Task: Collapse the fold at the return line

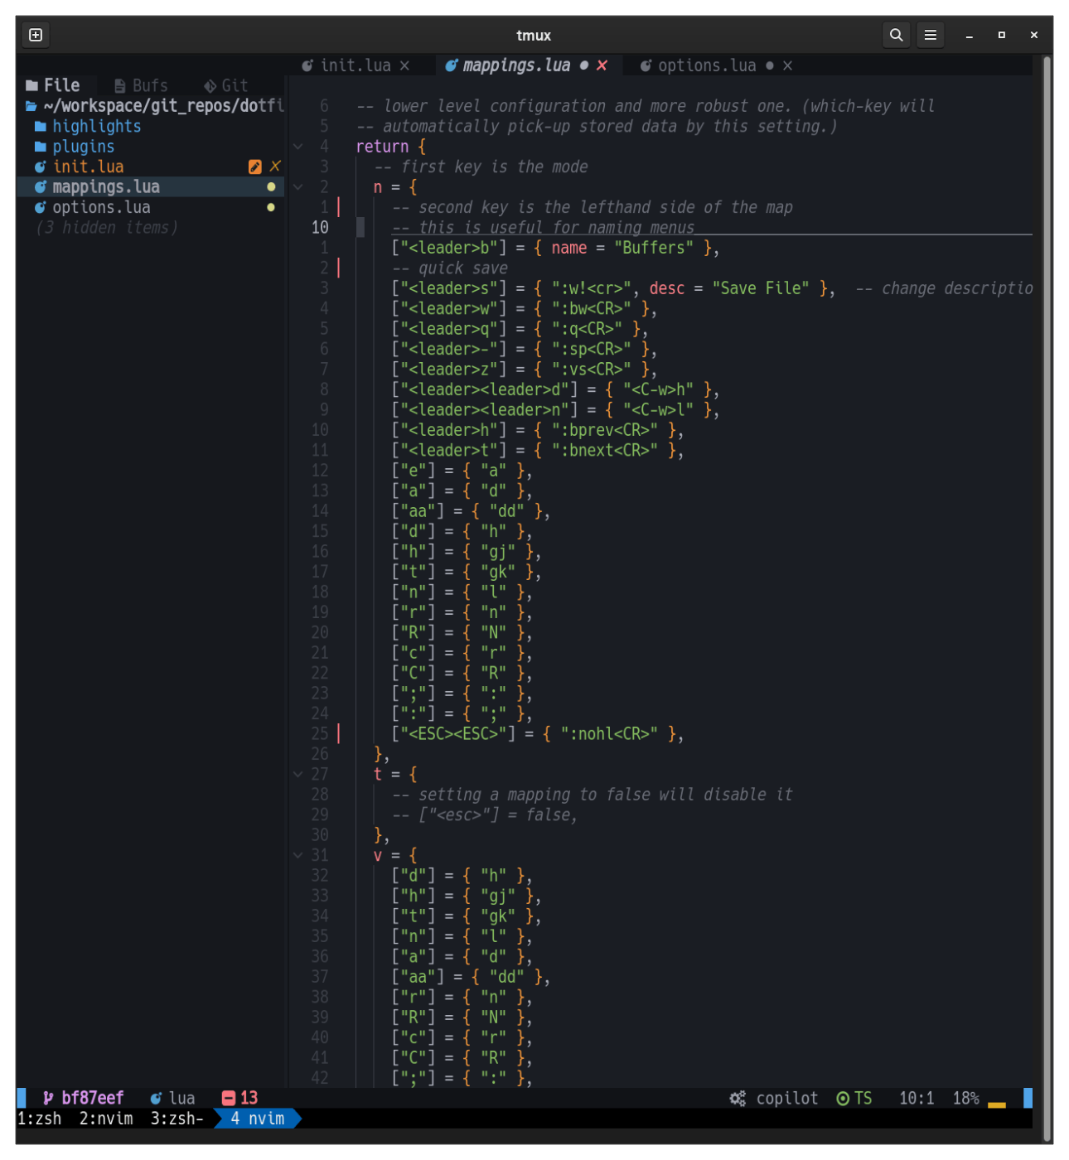Action: (298, 147)
